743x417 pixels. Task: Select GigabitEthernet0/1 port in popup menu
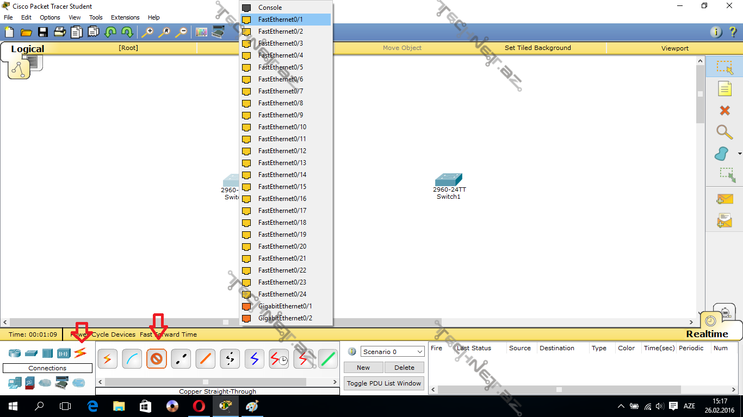point(285,306)
